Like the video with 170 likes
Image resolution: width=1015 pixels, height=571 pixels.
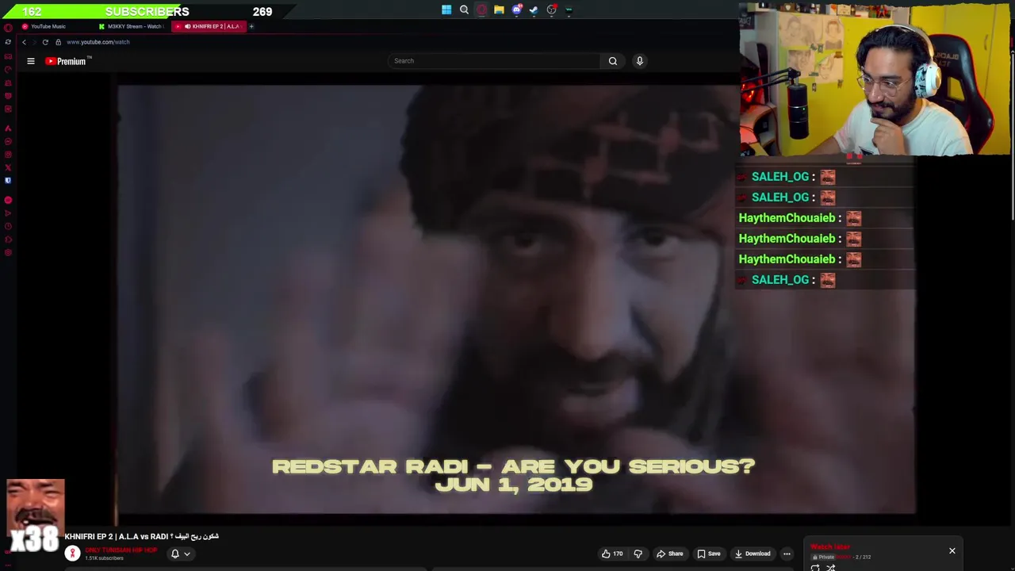coord(611,554)
